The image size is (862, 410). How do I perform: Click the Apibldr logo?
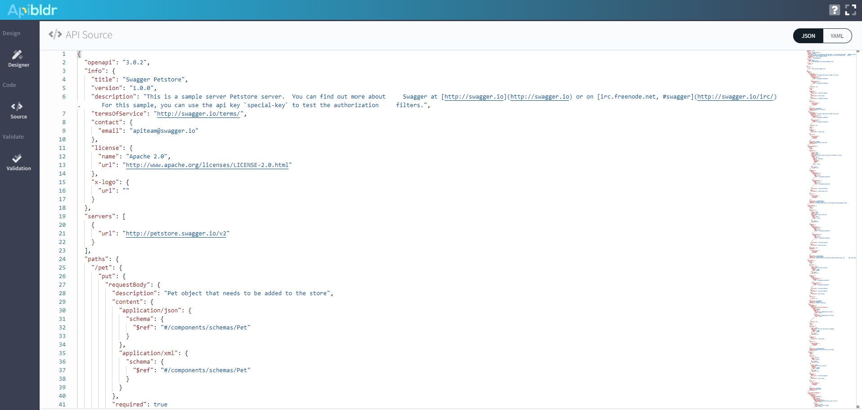[31, 9]
